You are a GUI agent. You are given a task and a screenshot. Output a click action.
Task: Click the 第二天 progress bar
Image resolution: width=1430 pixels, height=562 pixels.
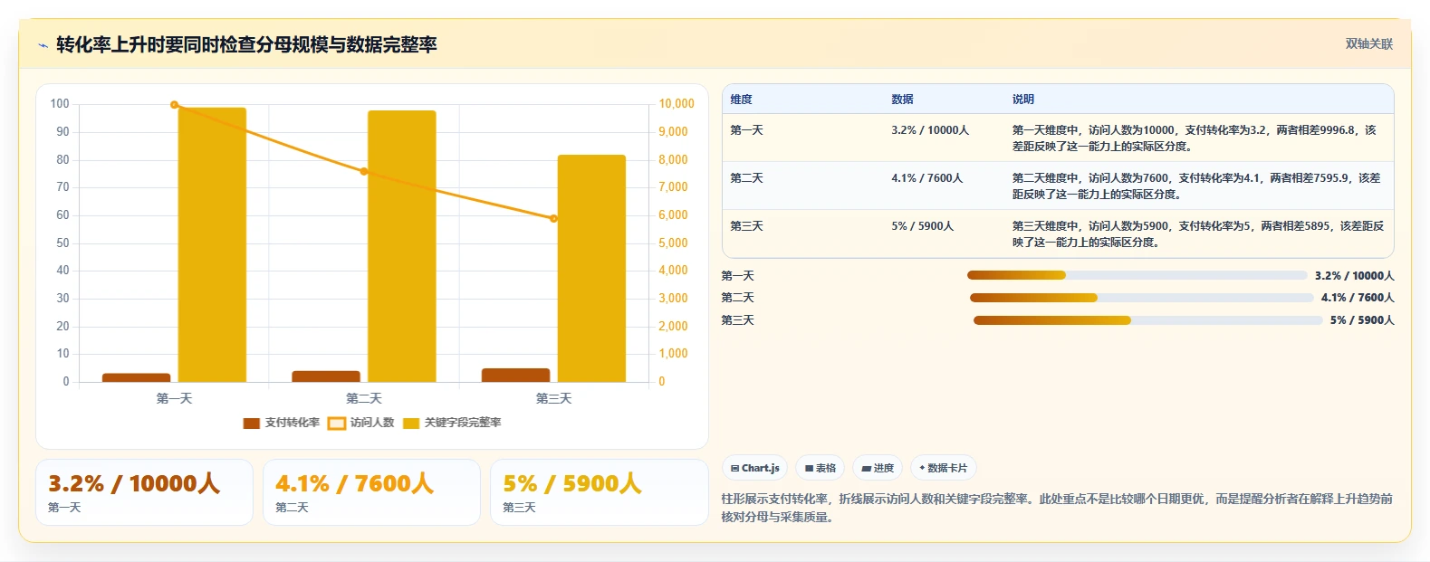click(x=1141, y=298)
